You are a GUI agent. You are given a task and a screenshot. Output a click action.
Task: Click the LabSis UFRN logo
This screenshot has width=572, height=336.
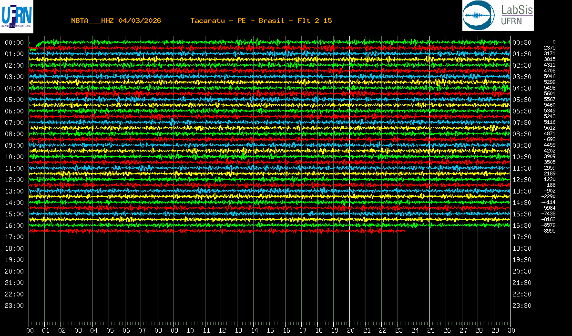498,16
